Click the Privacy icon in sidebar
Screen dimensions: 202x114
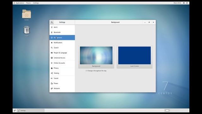[x=52, y=68]
